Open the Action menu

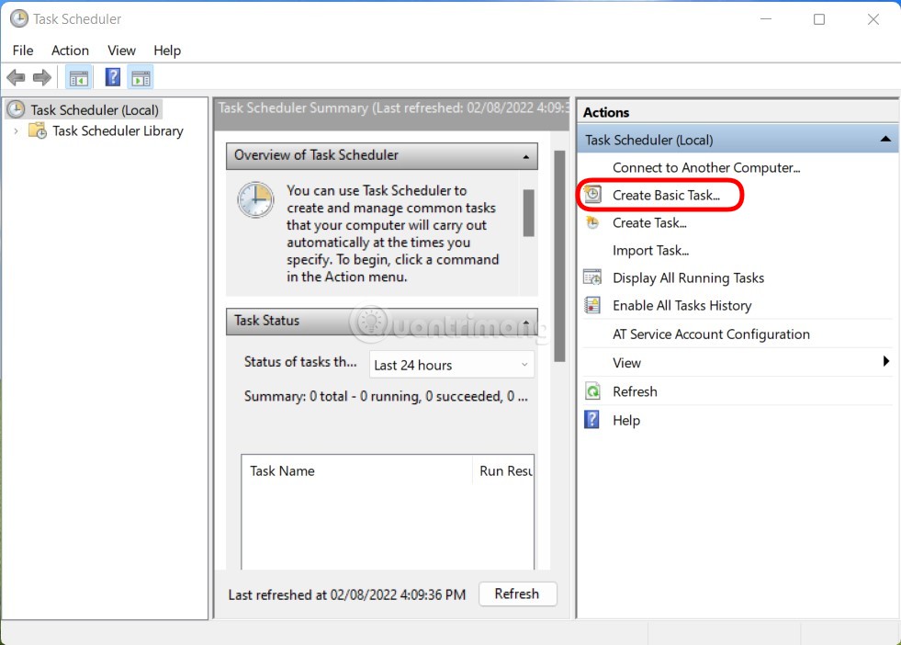pos(70,51)
